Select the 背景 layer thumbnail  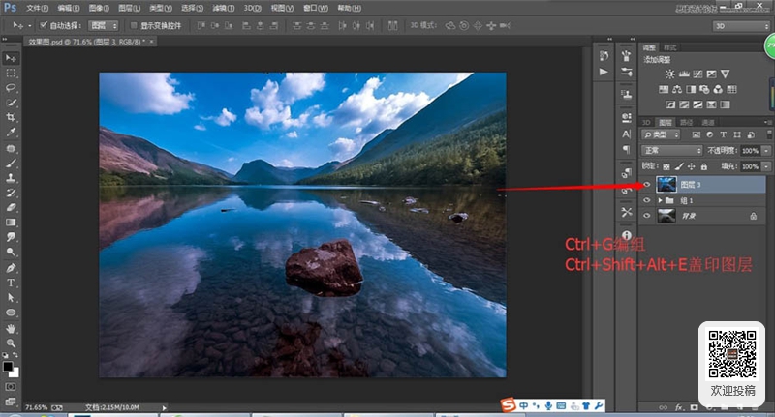666,216
